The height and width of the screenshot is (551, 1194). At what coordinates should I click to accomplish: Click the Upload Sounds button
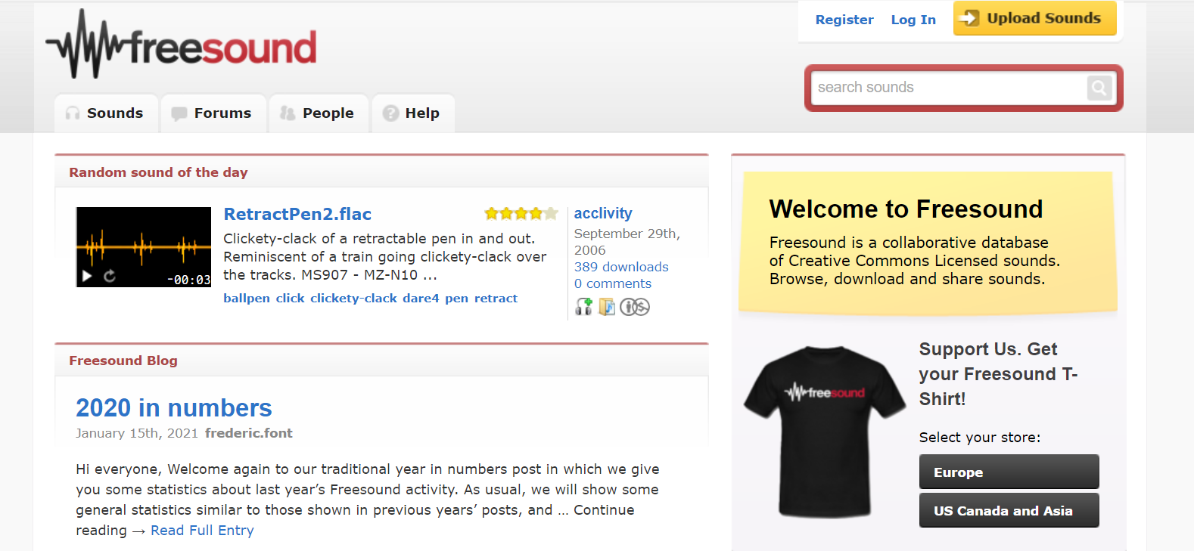point(1034,18)
